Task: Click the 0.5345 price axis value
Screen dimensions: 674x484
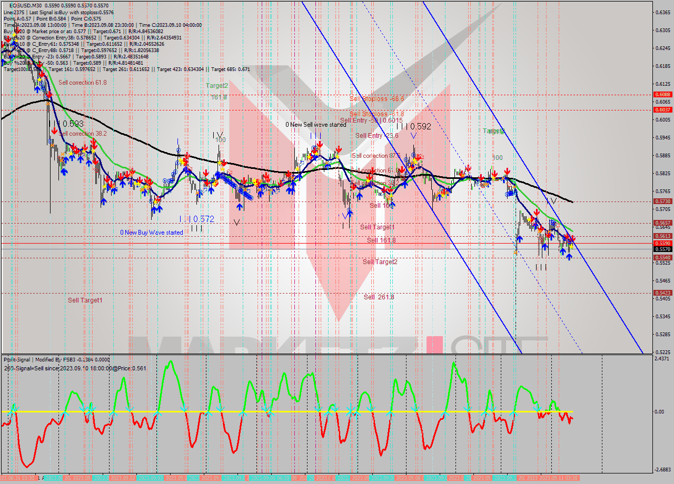Action: 662,316
